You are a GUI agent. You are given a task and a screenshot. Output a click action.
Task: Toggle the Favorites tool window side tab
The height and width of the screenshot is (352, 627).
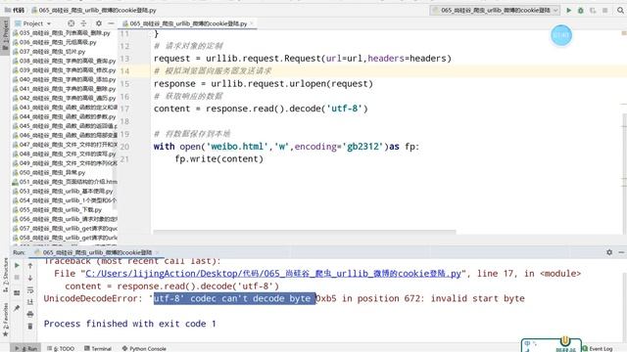click(5, 320)
